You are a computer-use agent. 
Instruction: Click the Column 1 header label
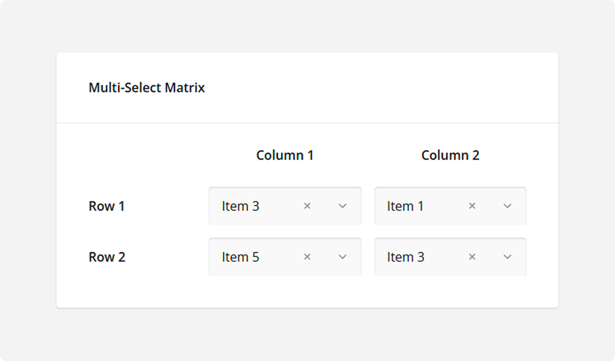click(285, 155)
